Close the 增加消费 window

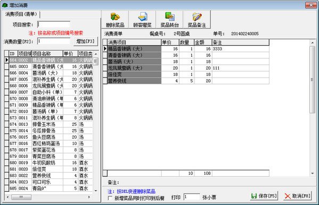pyautogui.click(x=310, y=5)
